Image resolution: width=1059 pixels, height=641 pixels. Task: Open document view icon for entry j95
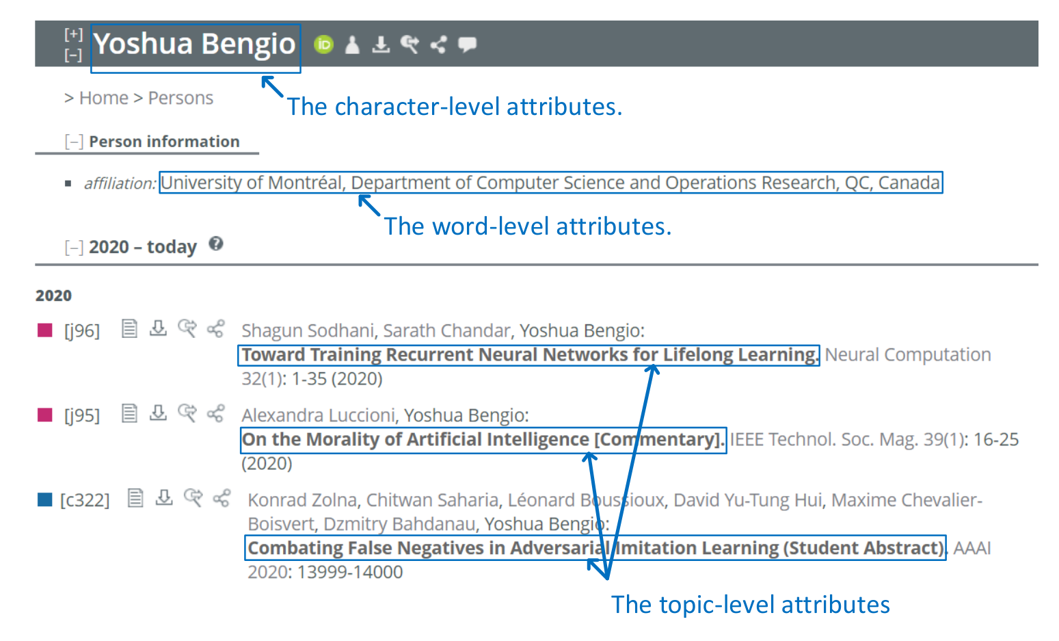click(129, 413)
